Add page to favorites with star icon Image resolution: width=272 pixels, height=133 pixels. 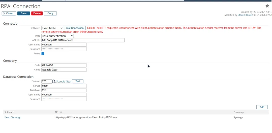(267, 6)
